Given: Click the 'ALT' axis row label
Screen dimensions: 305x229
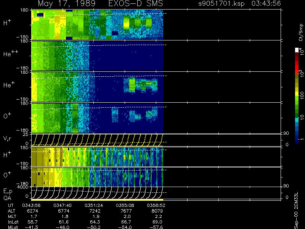Looking at the screenshot, I should tap(11, 211).
